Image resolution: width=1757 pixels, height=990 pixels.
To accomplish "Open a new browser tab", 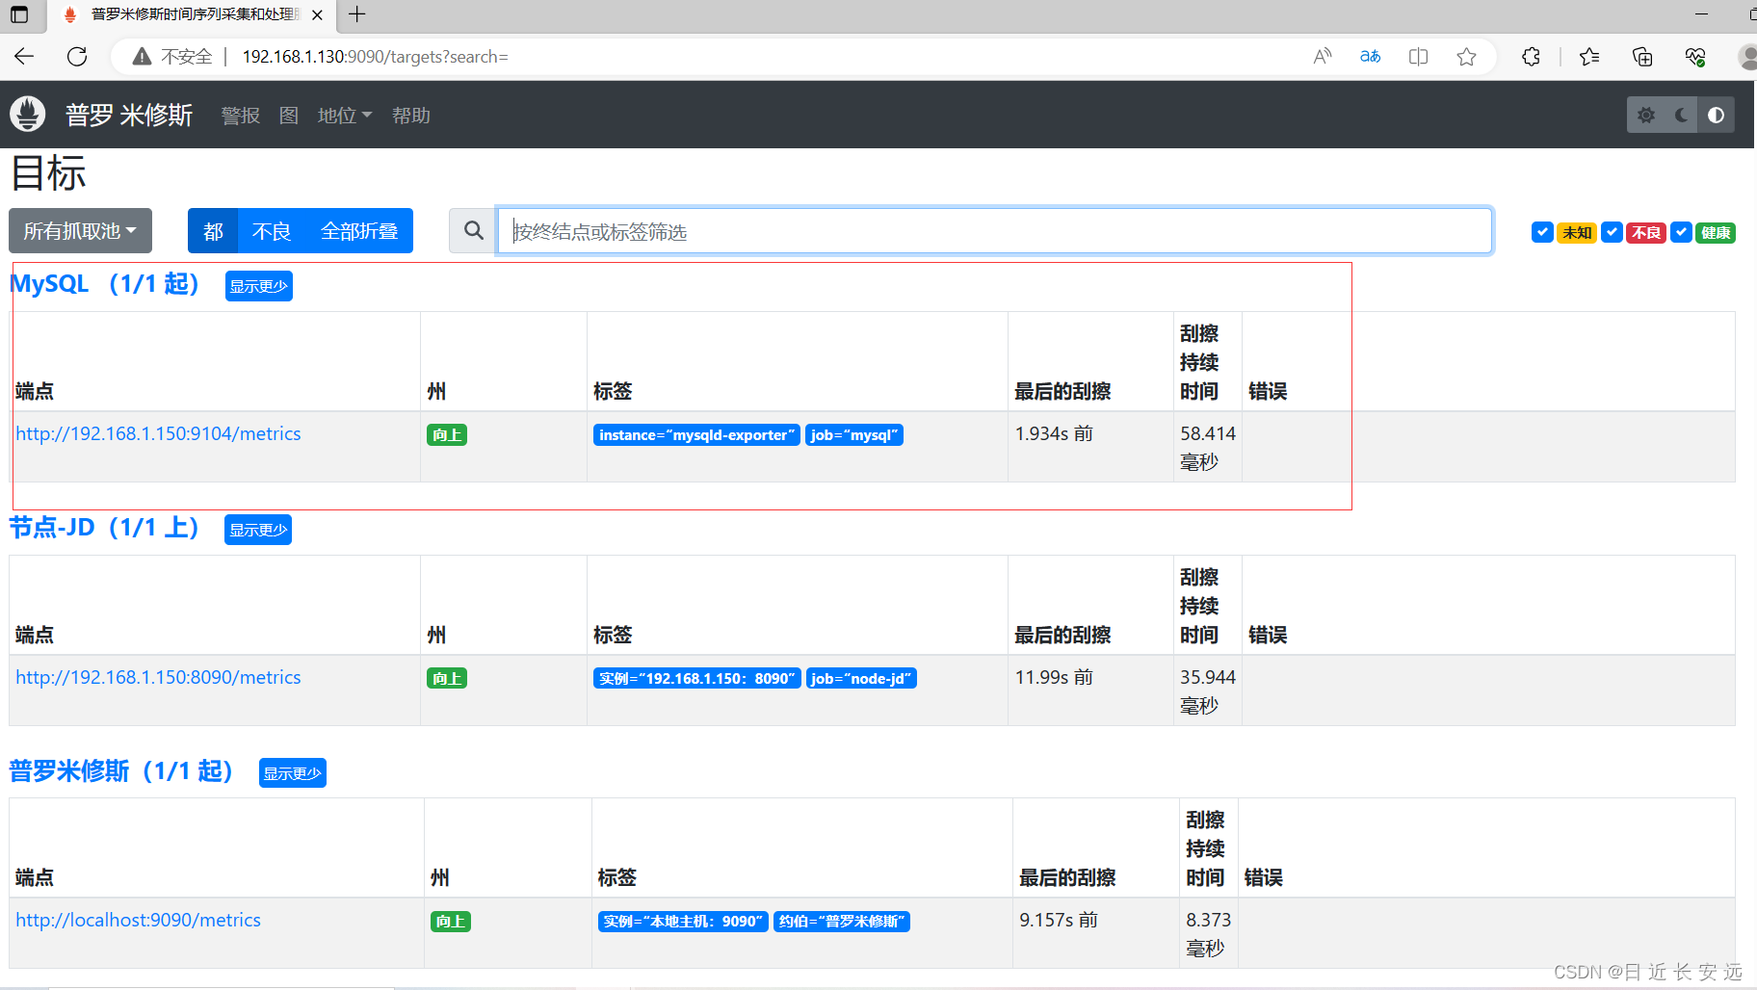I will point(357,14).
